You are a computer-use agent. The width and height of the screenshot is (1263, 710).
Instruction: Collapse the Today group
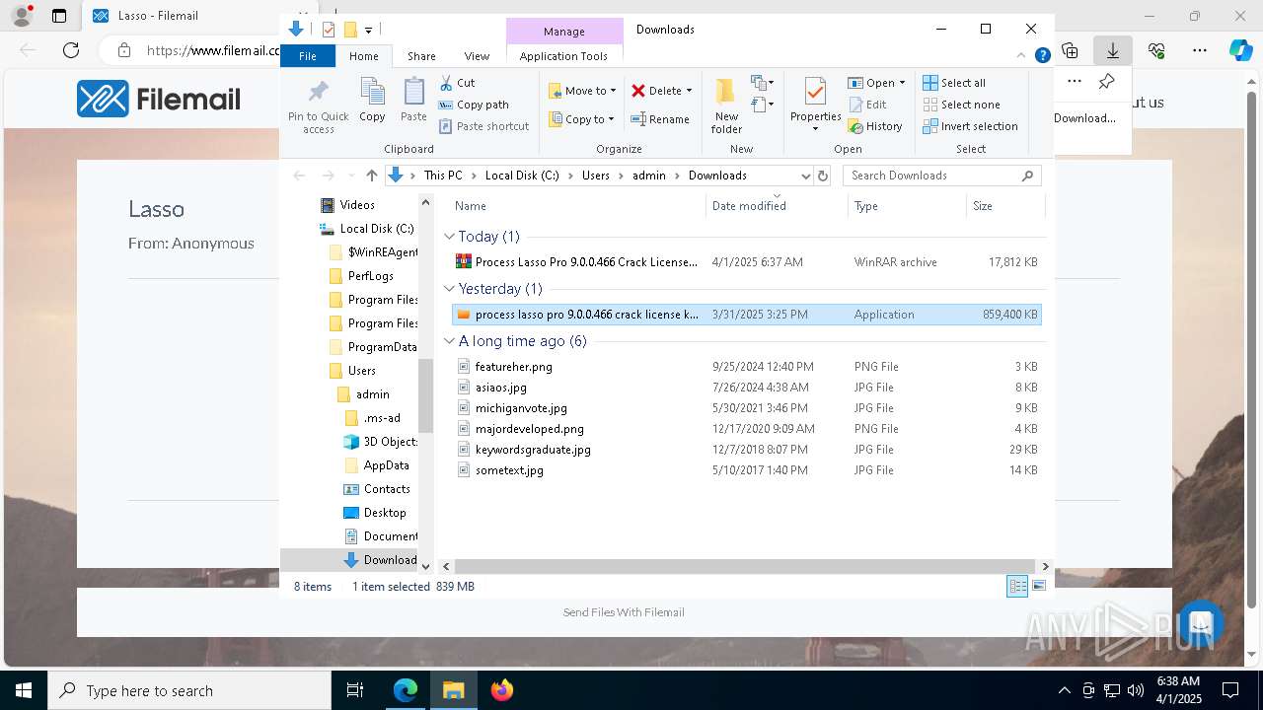(450, 237)
